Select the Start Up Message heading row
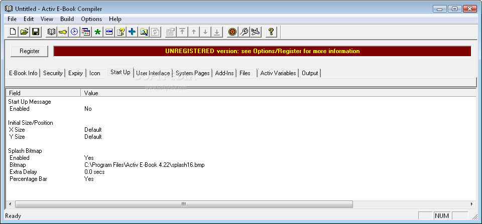The width and height of the screenshot is (482, 224). [30, 102]
